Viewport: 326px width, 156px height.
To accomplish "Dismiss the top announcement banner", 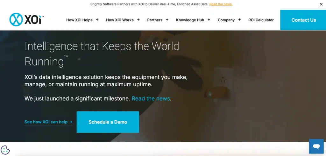I will [x=321, y=4].
